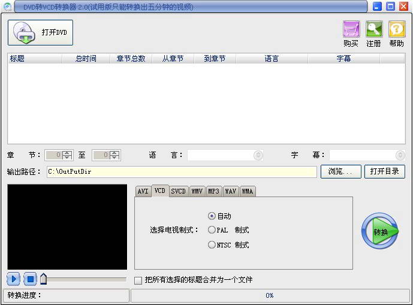Click the output path field C:\OutPutDir
413x305 pixels.
(182, 172)
